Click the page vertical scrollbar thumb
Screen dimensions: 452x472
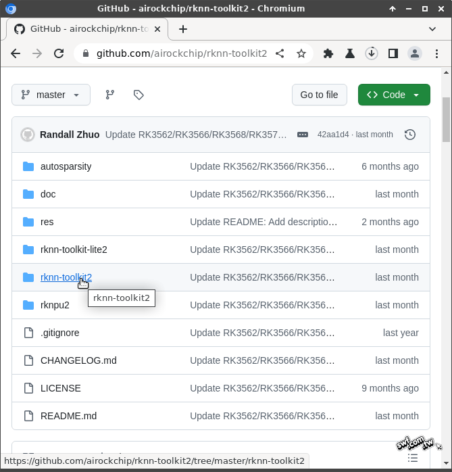pos(446,120)
